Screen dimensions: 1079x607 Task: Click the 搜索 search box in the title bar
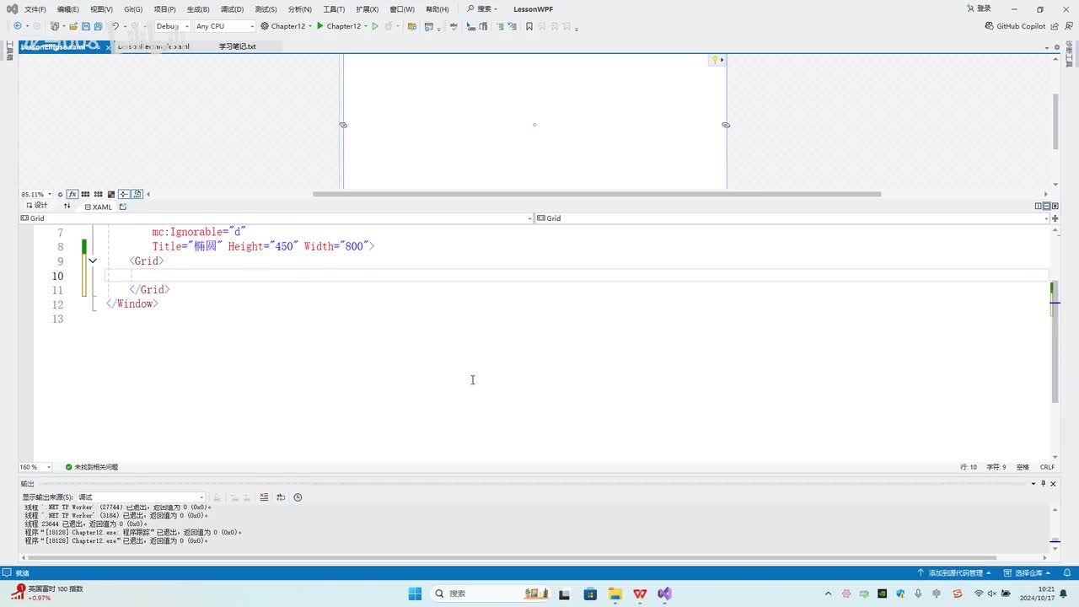pos(483,9)
